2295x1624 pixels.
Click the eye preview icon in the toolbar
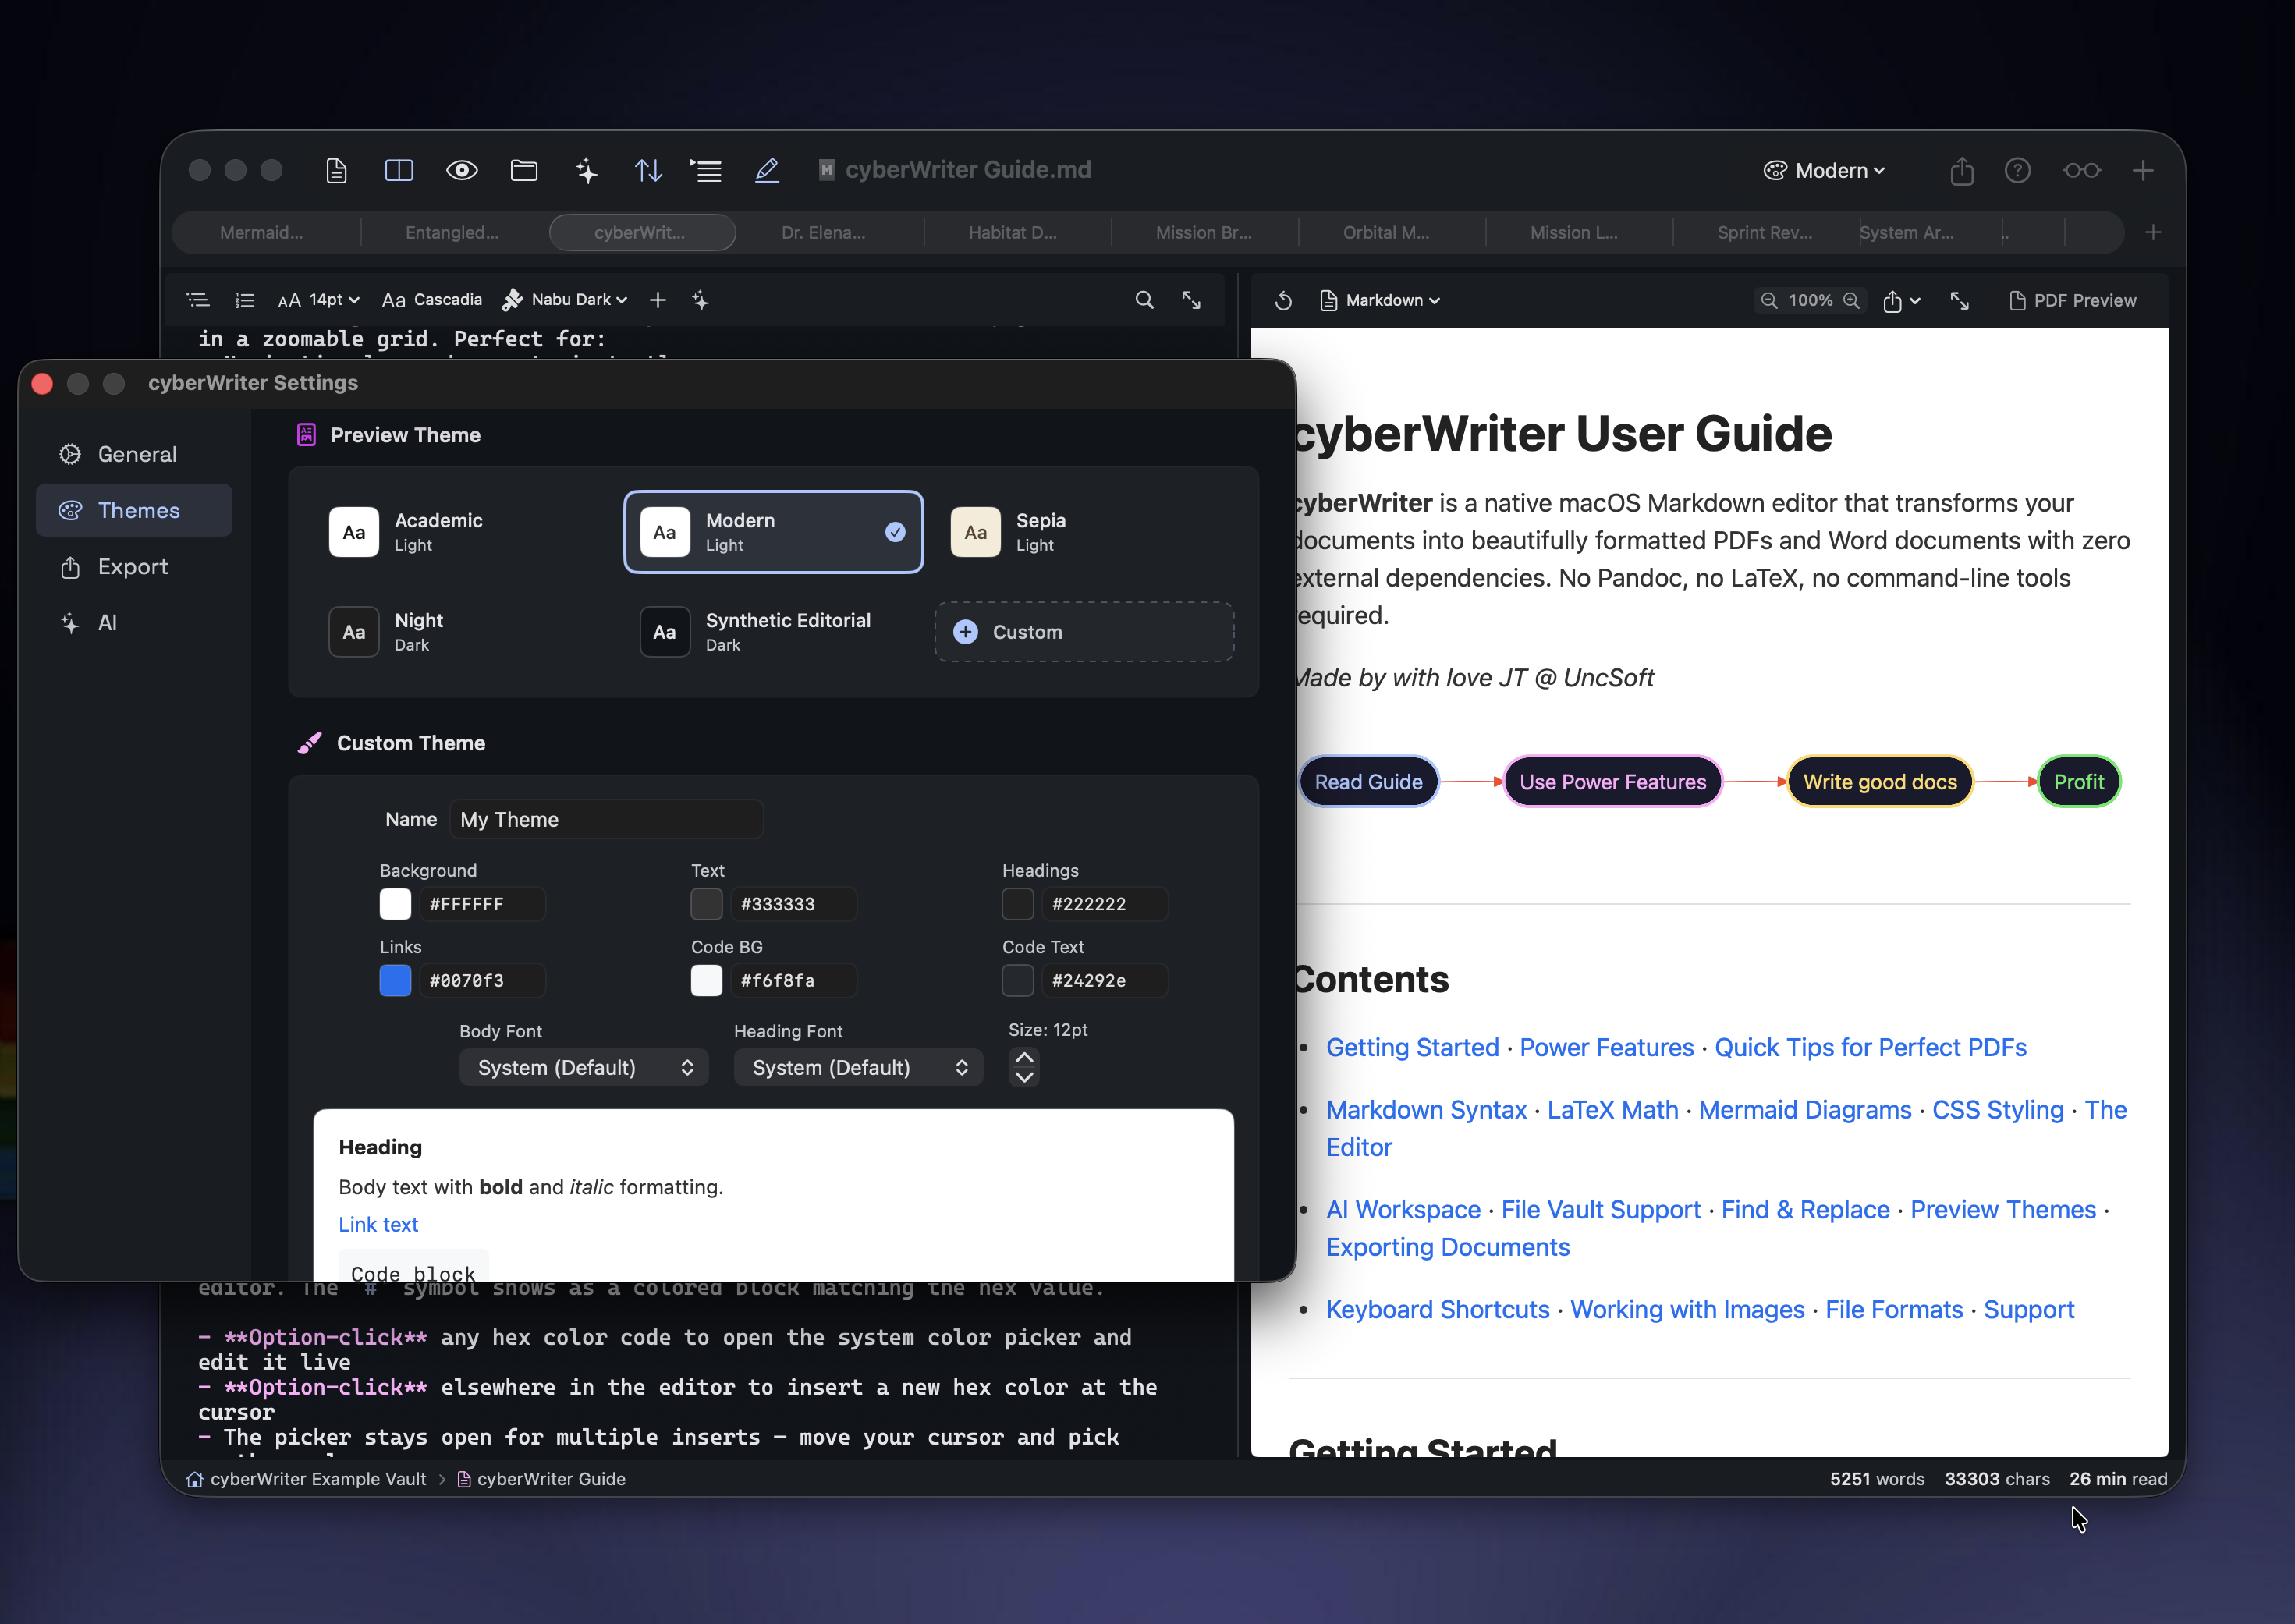(x=461, y=170)
